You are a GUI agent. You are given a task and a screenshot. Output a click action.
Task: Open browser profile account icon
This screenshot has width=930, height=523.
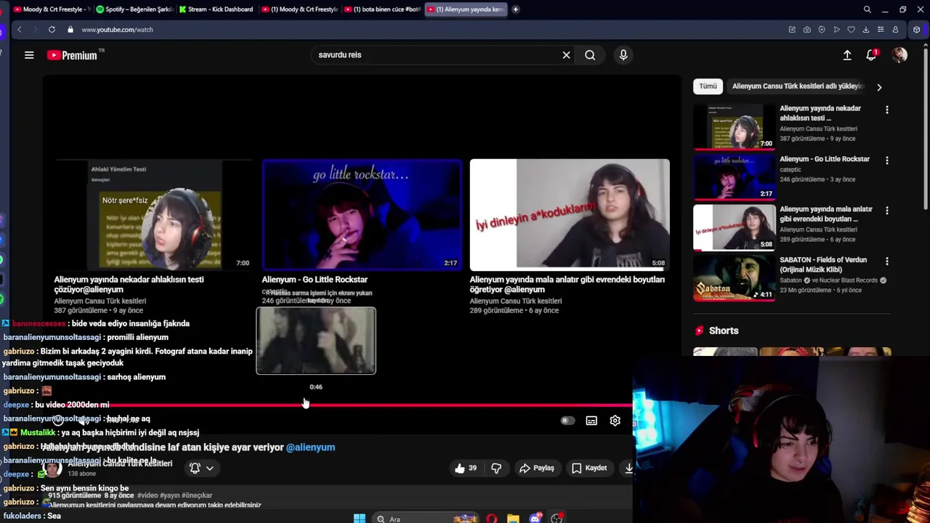(895, 30)
